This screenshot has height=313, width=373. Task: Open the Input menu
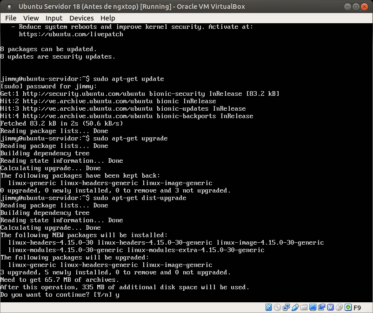54,18
